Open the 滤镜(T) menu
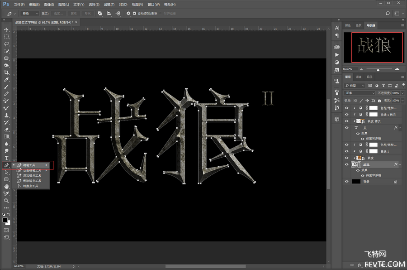Viewport: 407px width, 270px height. coord(109,5)
